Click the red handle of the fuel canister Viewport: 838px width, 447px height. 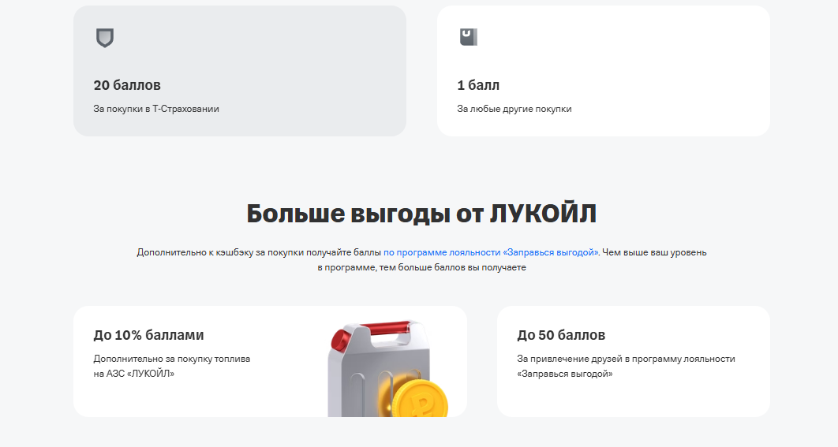point(387,327)
